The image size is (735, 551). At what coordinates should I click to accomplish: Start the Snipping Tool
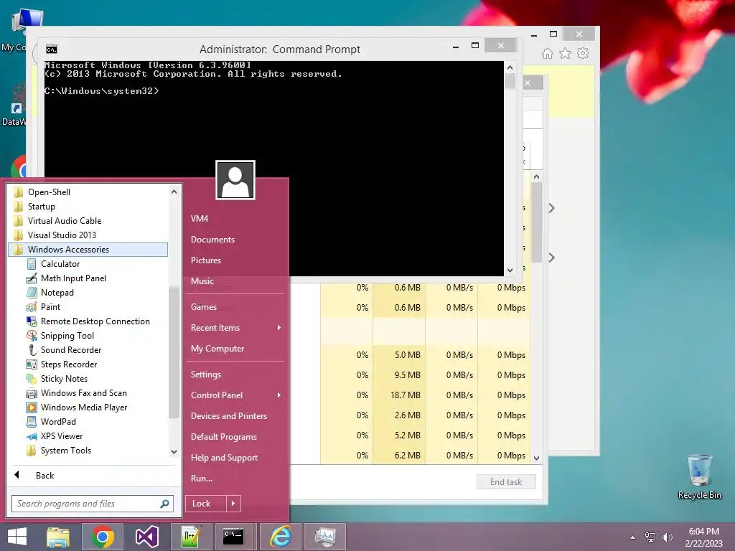[x=67, y=336]
